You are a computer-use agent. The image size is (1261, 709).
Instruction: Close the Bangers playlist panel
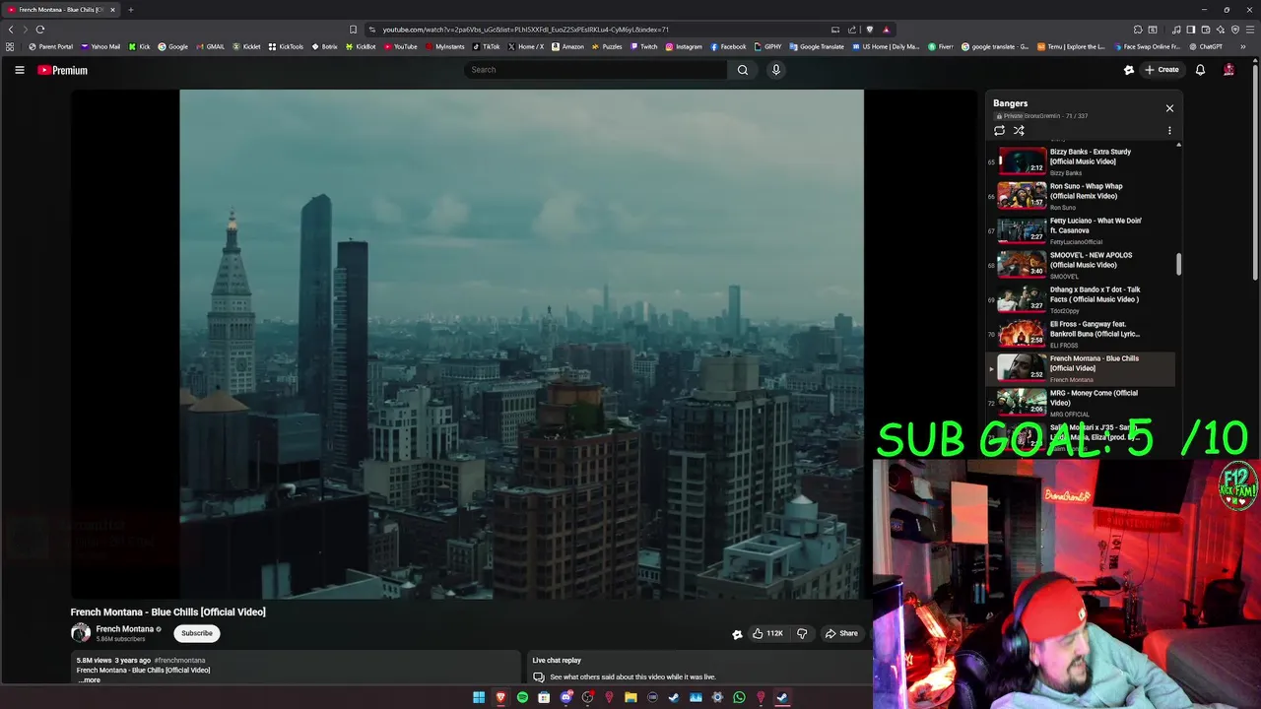(x=1169, y=108)
